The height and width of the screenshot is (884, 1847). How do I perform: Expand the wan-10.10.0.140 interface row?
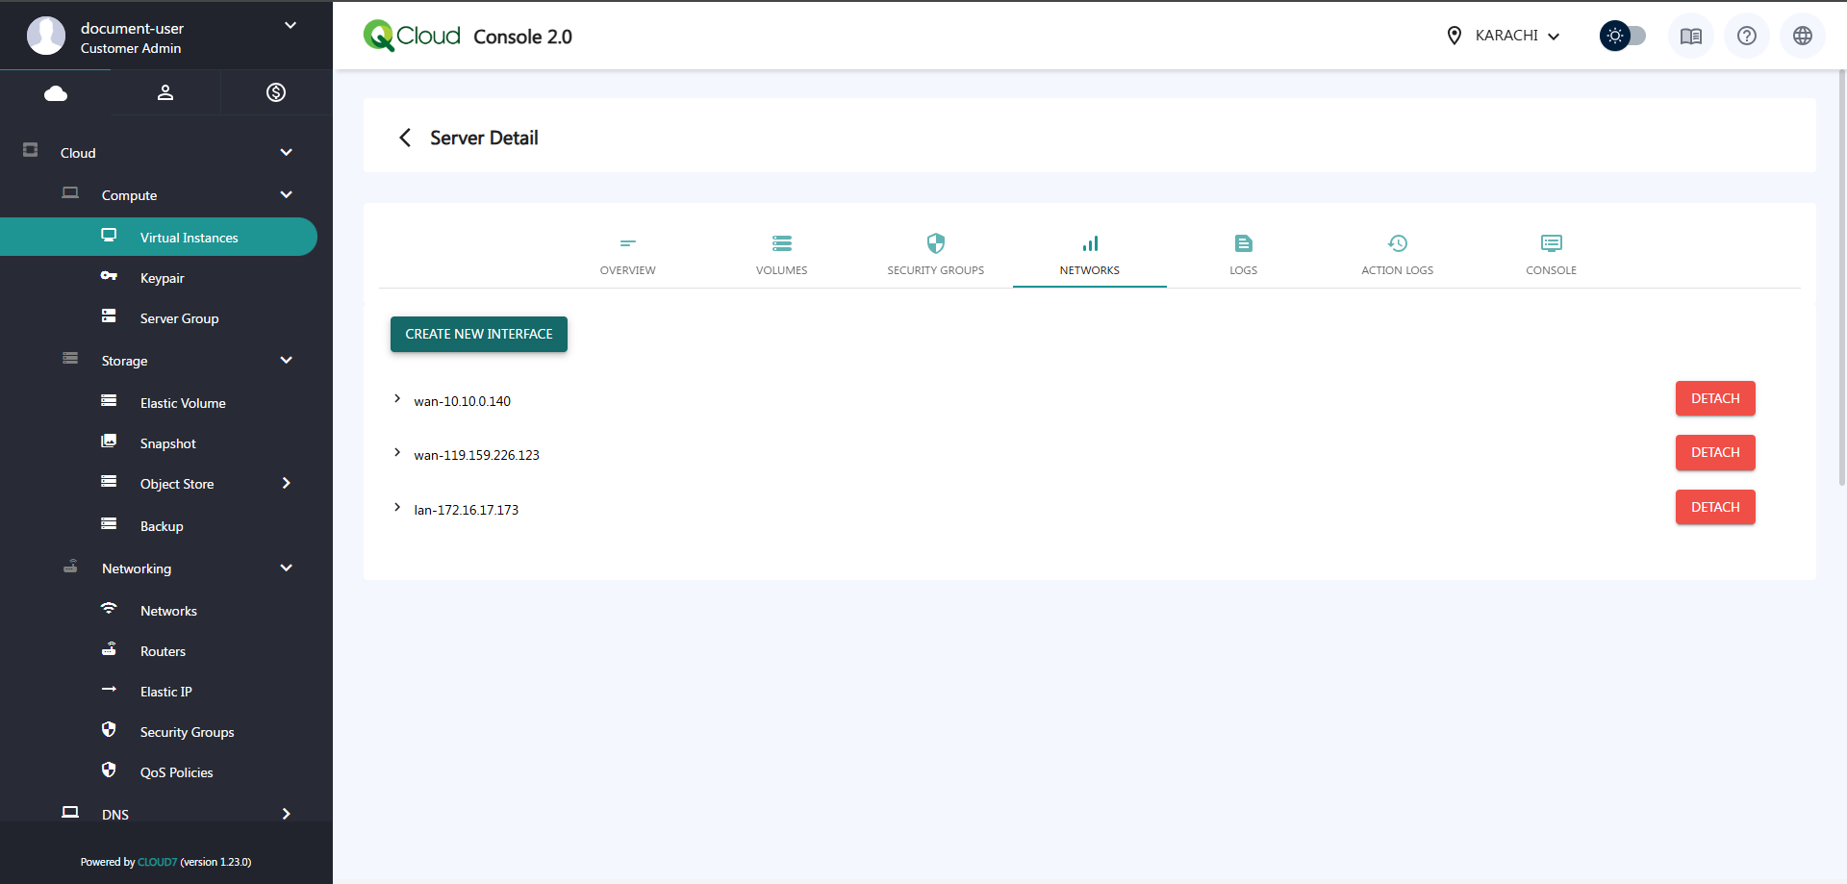tap(397, 399)
